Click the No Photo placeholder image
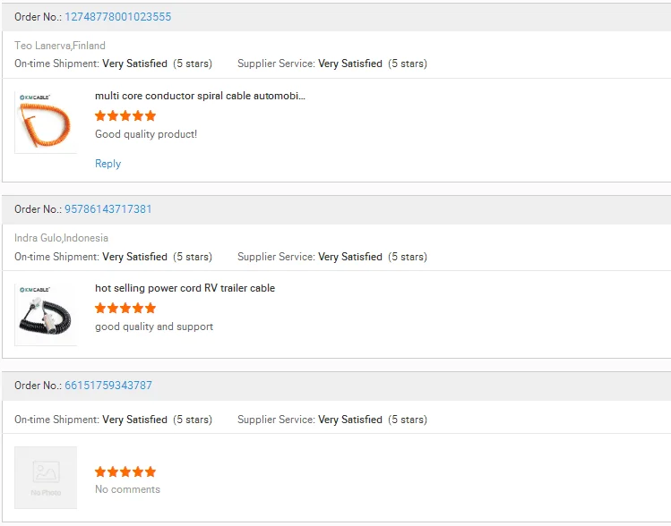This screenshot has width=671, height=526. tap(46, 478)
